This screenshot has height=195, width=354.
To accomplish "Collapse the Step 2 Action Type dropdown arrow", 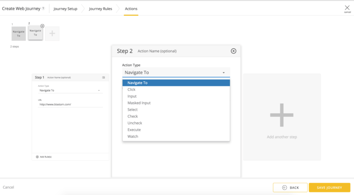I will point(223,73).
